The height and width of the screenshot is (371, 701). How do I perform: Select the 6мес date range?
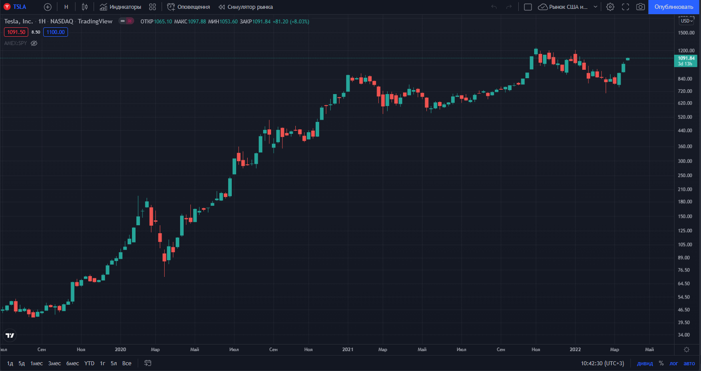pos(73,363)
